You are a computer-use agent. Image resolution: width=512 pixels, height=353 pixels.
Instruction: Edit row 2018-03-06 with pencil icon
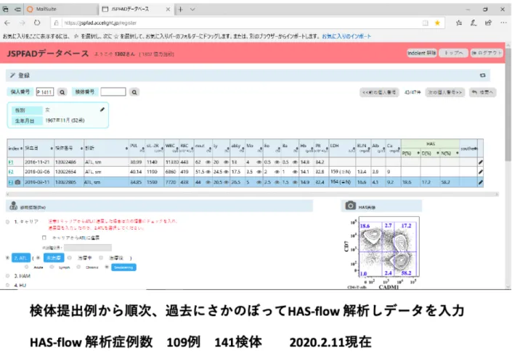tap(480, 172)
